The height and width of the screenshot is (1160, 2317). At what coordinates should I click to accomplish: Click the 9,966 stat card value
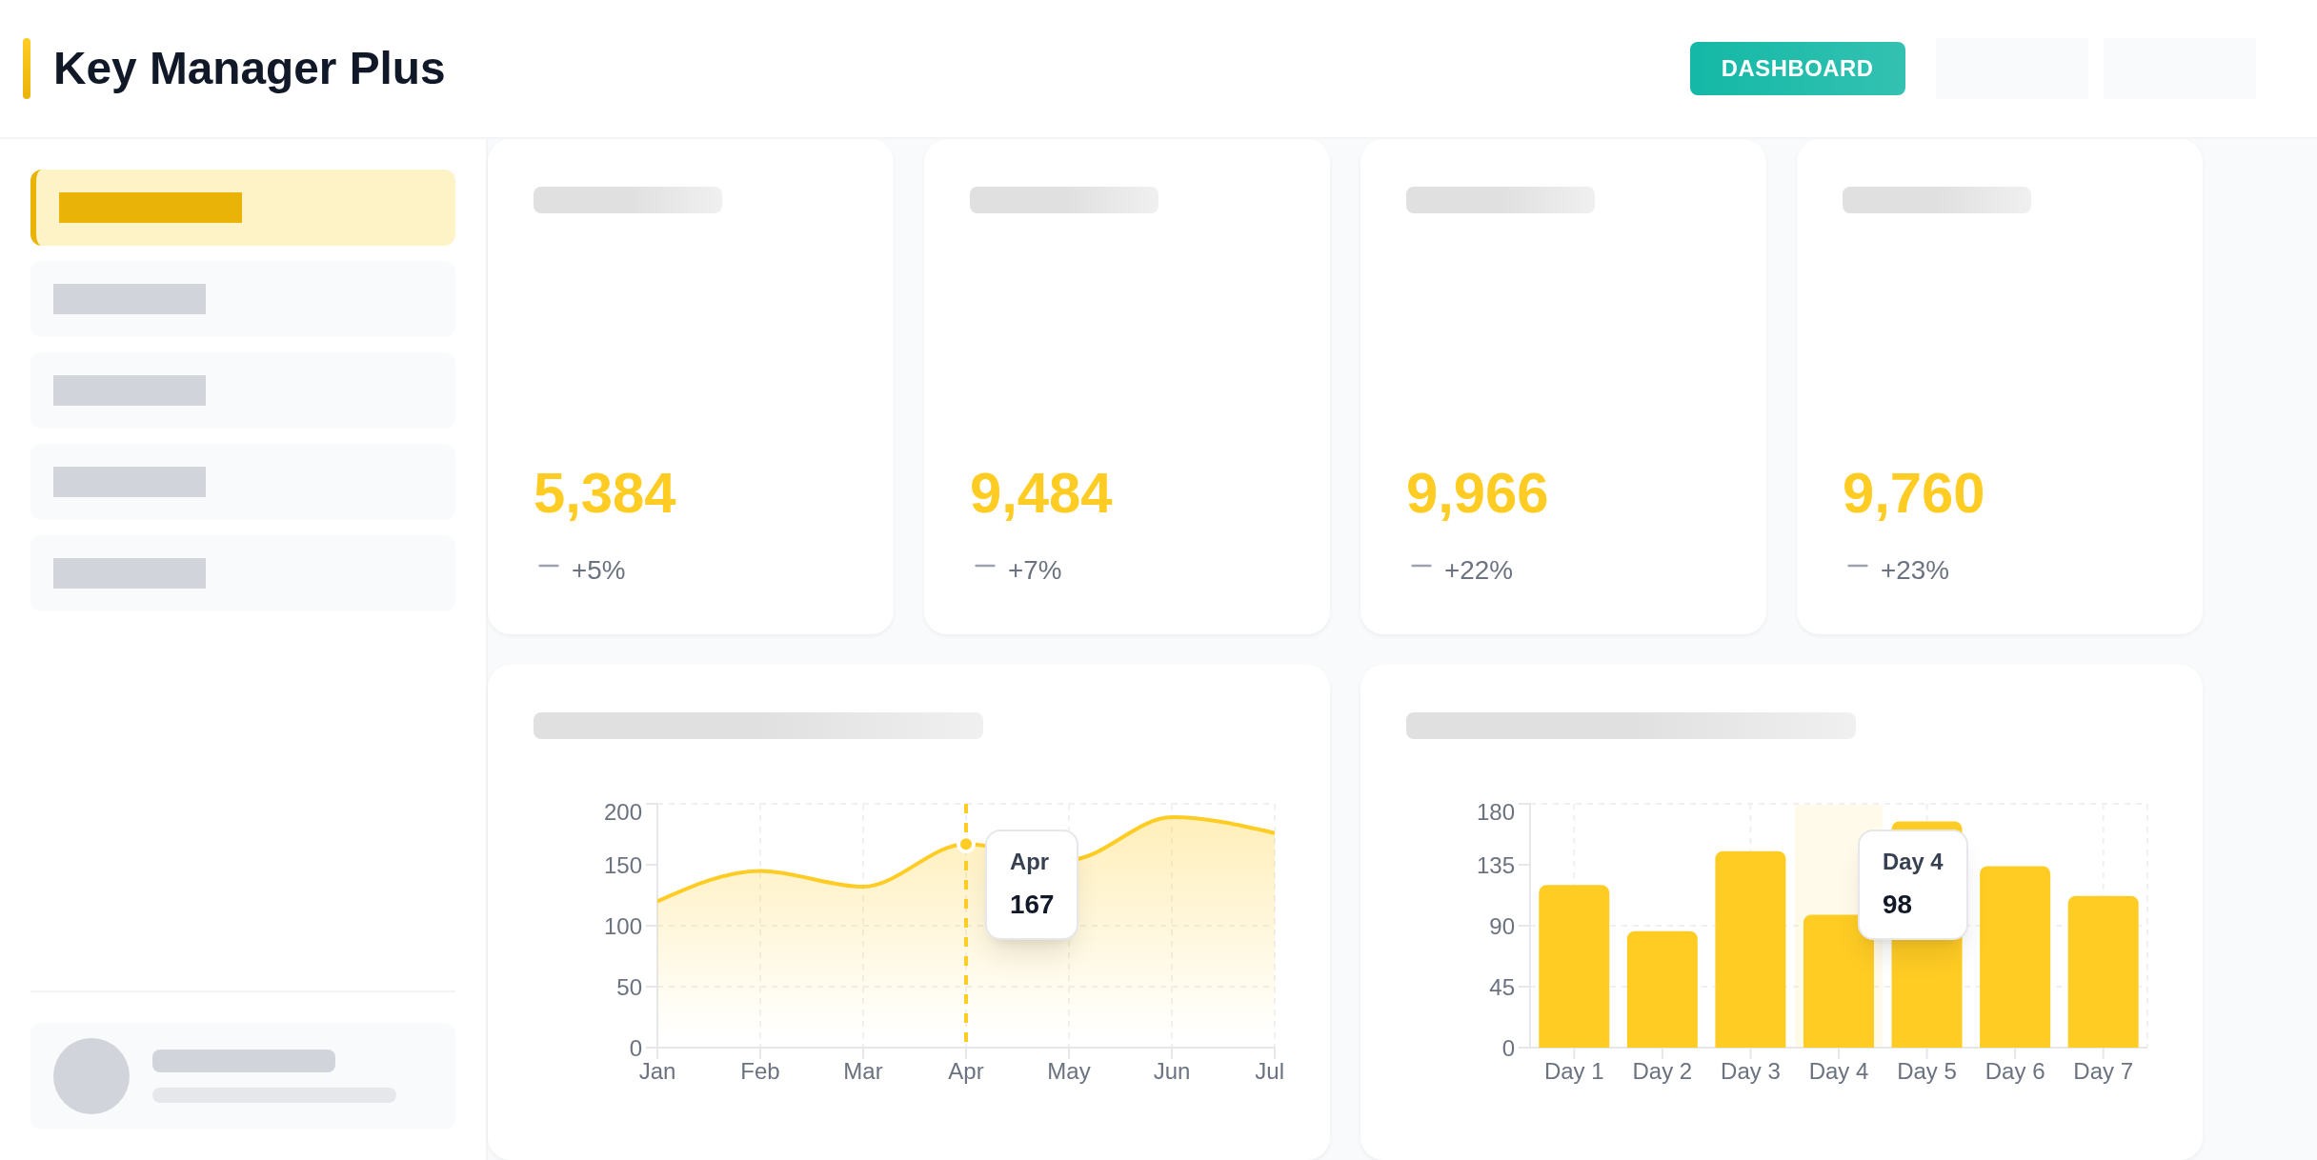(x=1477, y=493)
